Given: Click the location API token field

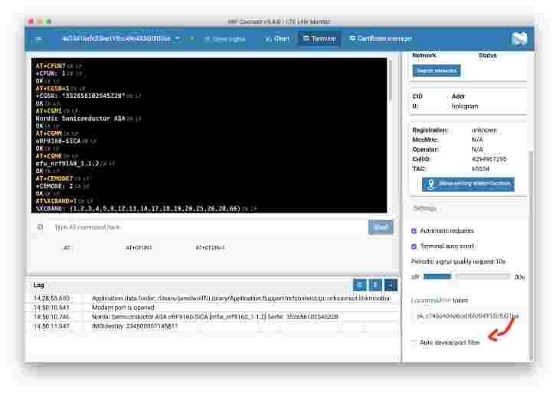Looking at the screenshot, I should (x=467, y=316).
